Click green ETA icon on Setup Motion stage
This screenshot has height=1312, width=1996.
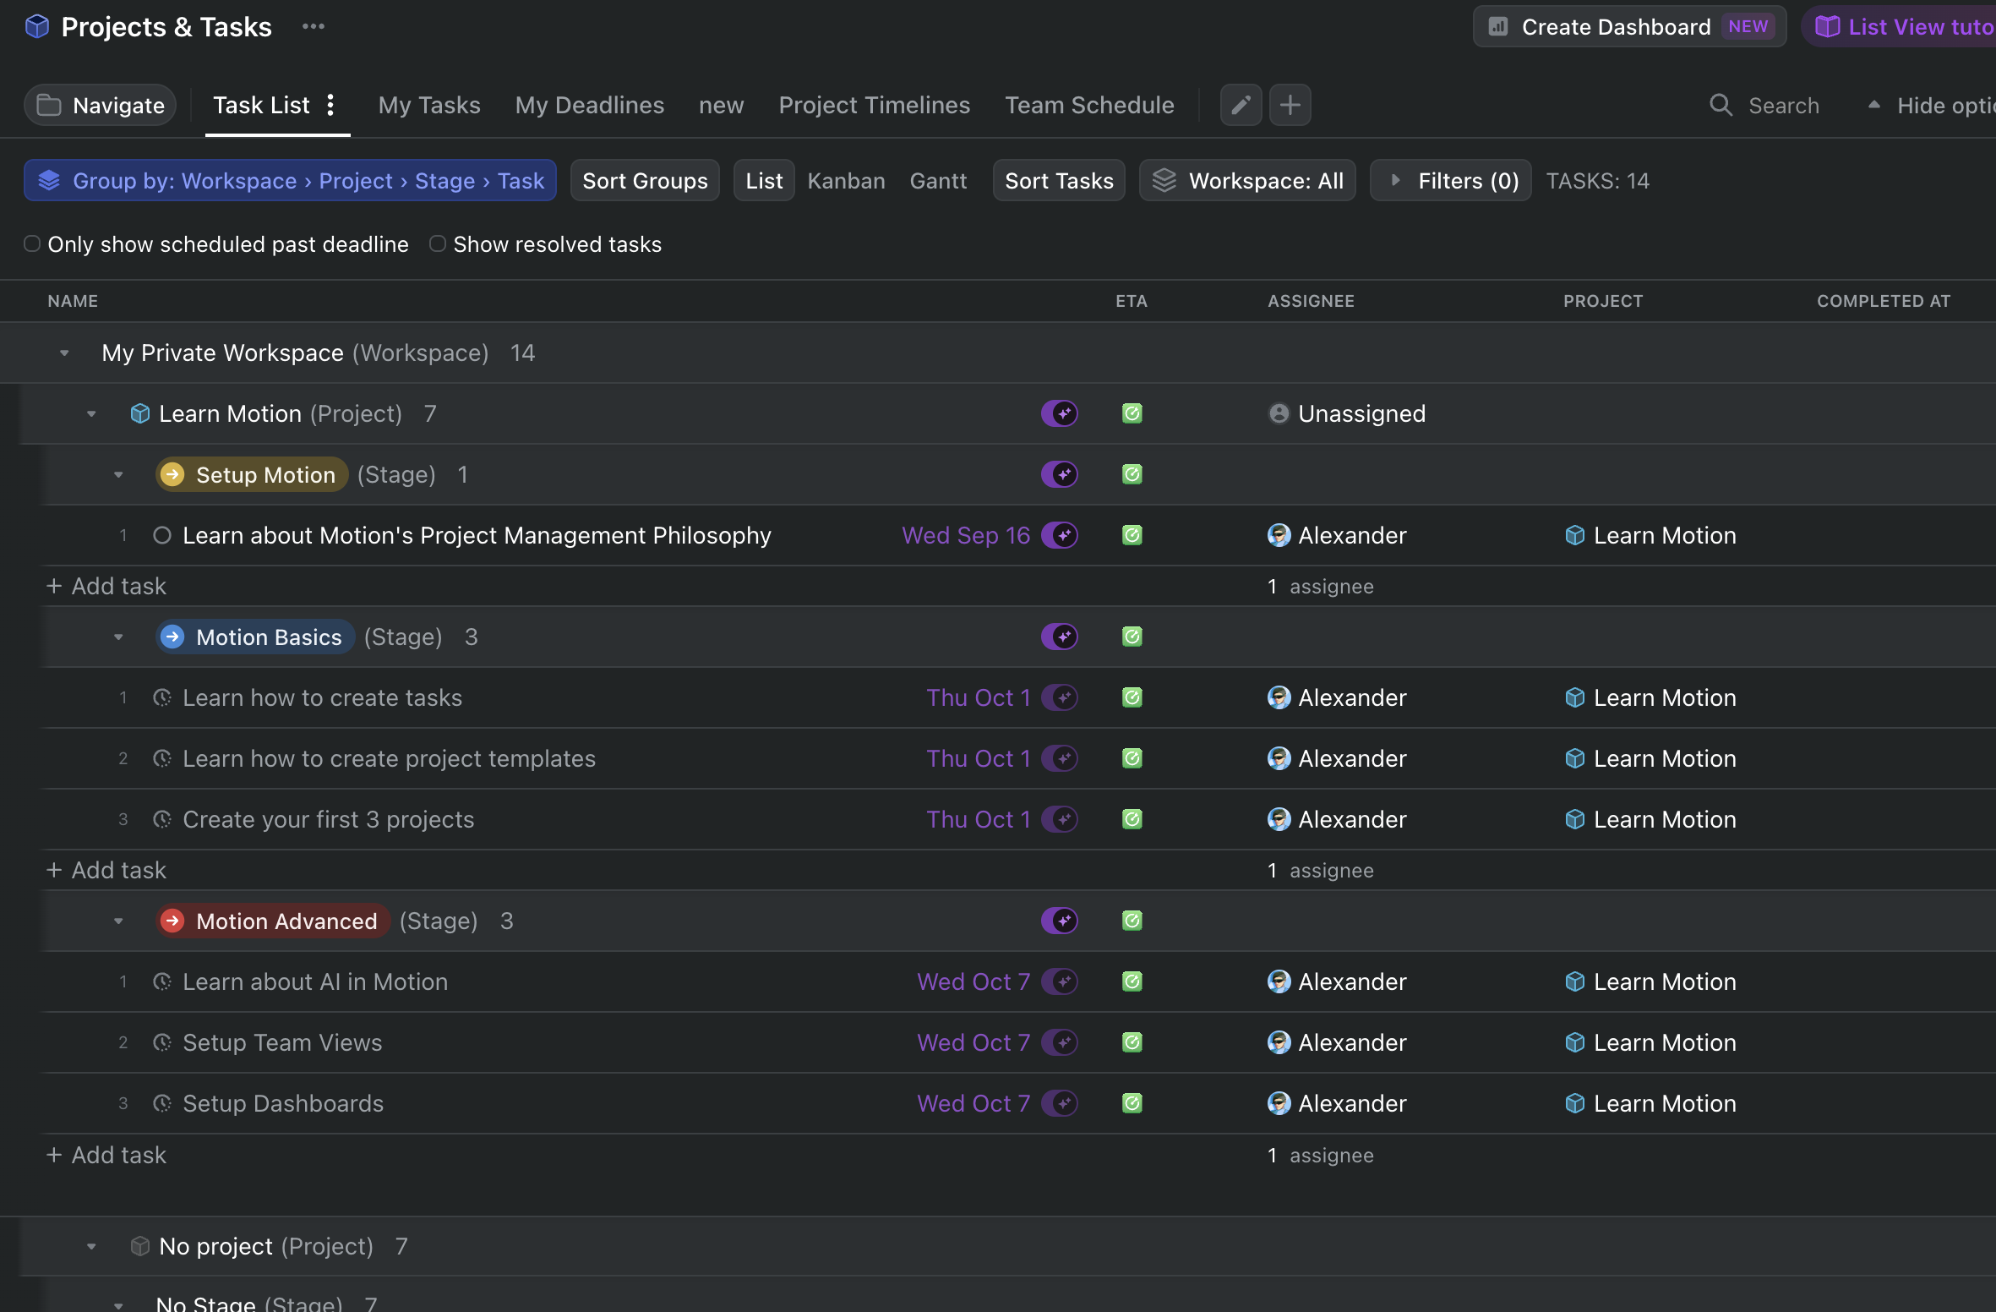point(1132,474)
